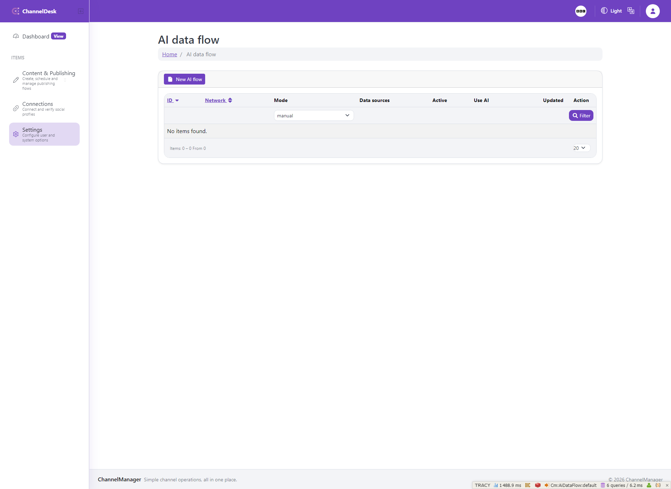Image resolution: width=671 pixels, height=489 pixels.
Task: Open the language translation icon
Action: tap(631, 11)
